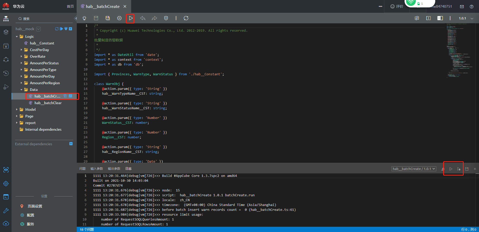The height and width of the screenshot is (232, 479).
Task: Collapse the left project panel arrow
Action: pyautogui.click(x=75, y=18)
